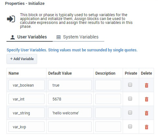164x138 pixels.
Task: Mark var_boolean as private
Action: pyautogui.click(x=130, y=85)
